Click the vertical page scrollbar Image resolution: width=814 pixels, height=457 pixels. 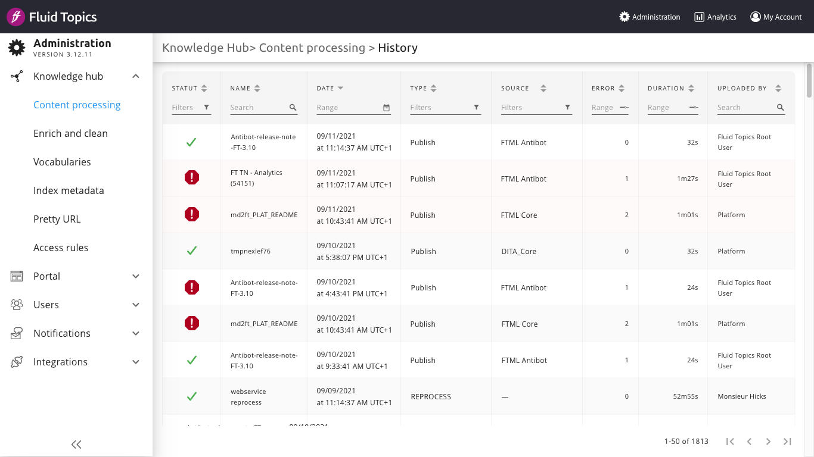[x=809, y=80]
